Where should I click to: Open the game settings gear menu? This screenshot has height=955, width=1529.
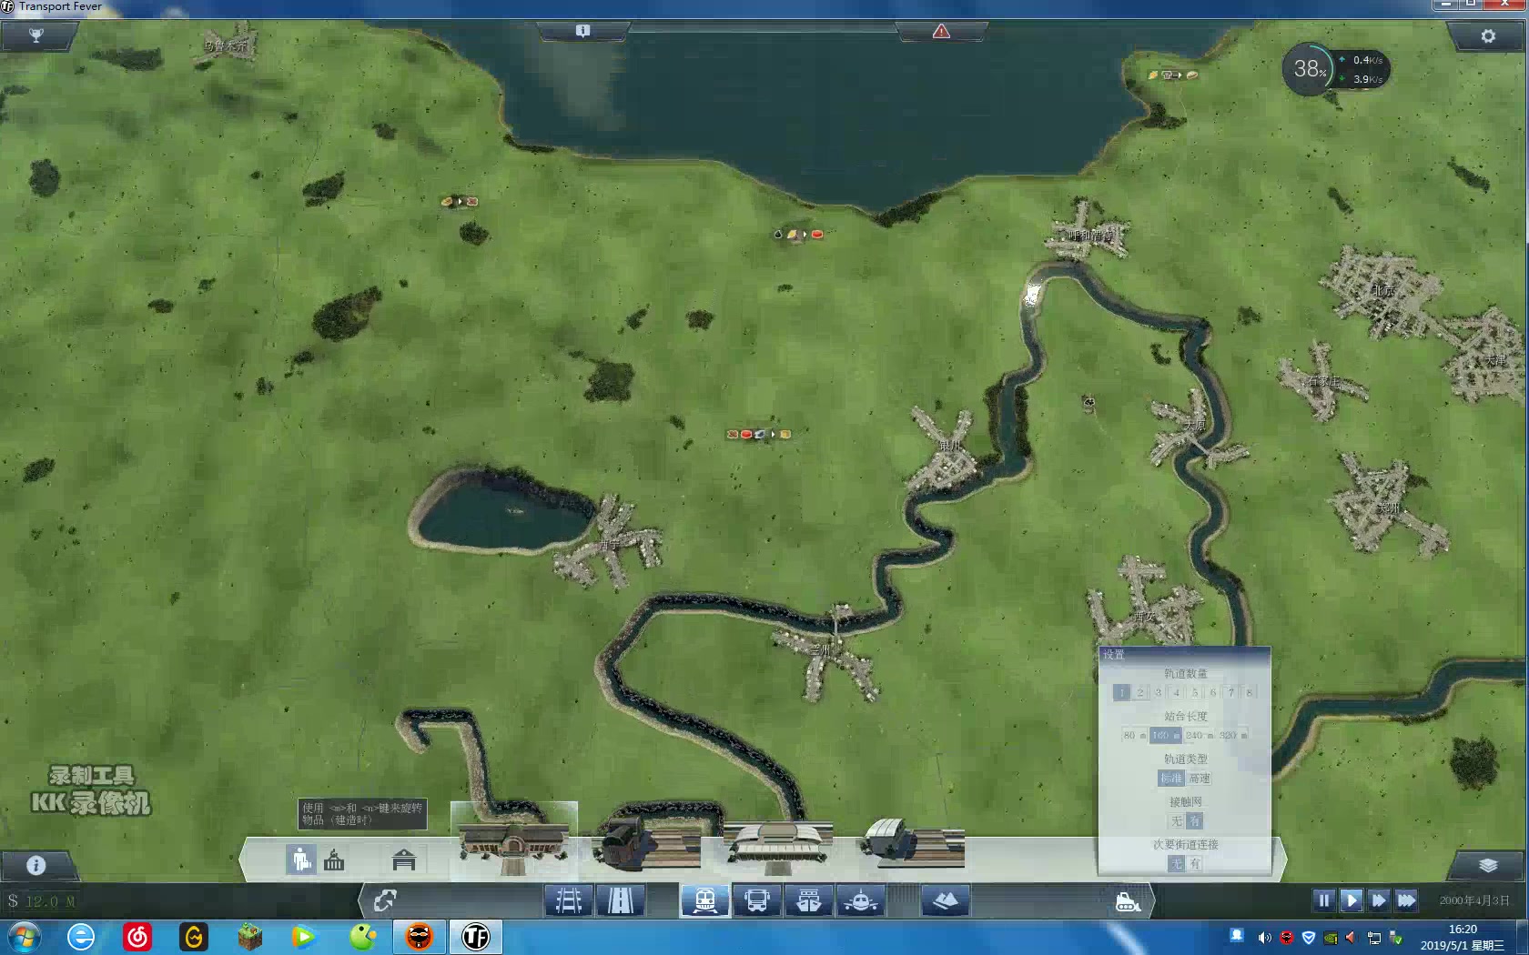coord(1488,35)
